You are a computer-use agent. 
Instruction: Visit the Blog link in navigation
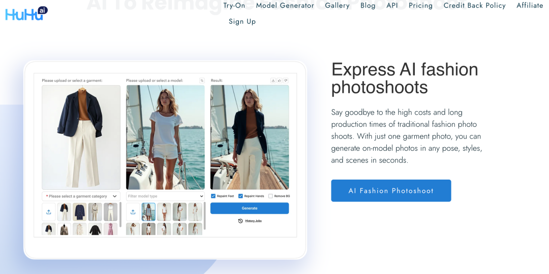click(368, 6)
